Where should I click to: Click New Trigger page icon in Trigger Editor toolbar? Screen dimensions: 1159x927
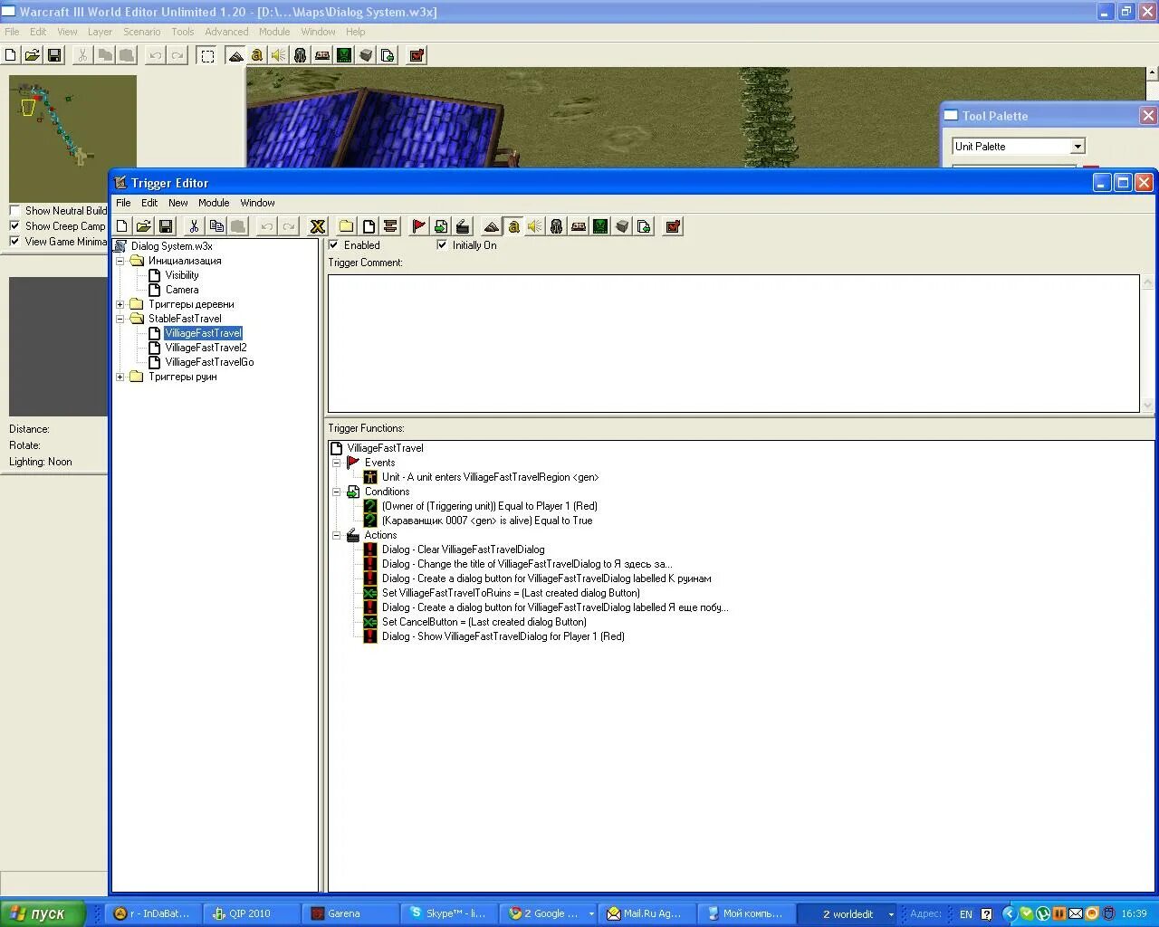pos(369,226)
